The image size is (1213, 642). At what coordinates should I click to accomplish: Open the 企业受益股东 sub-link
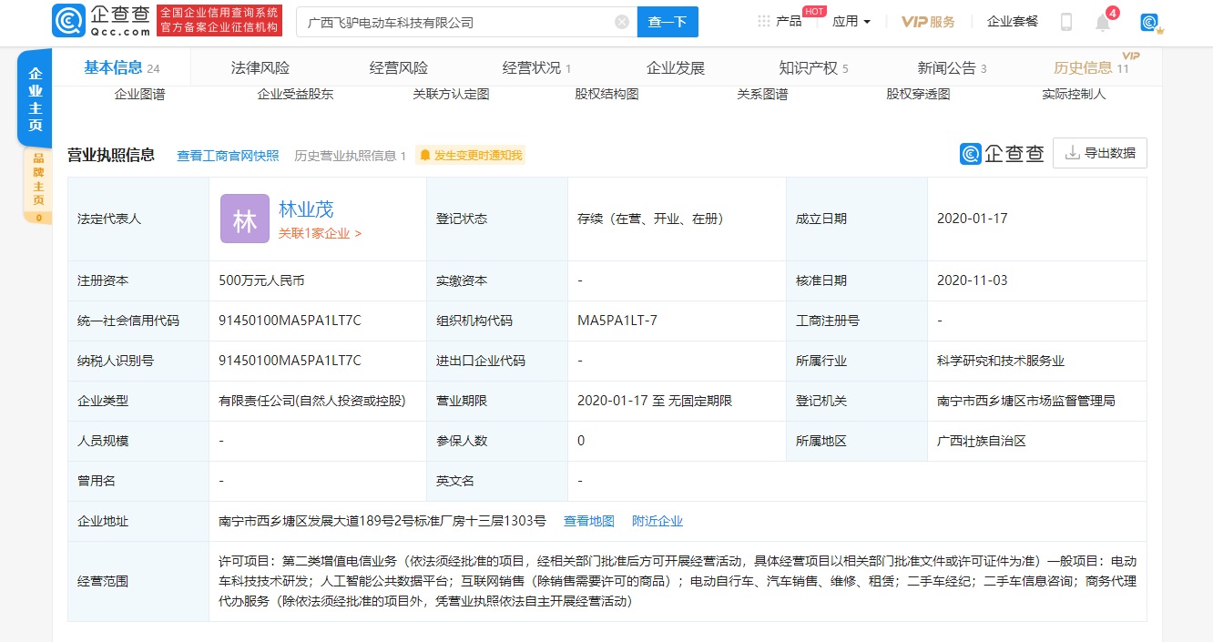(295, 94)
